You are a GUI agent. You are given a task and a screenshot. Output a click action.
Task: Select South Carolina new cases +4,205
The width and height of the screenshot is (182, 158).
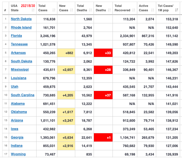click(x=66, y=95)
